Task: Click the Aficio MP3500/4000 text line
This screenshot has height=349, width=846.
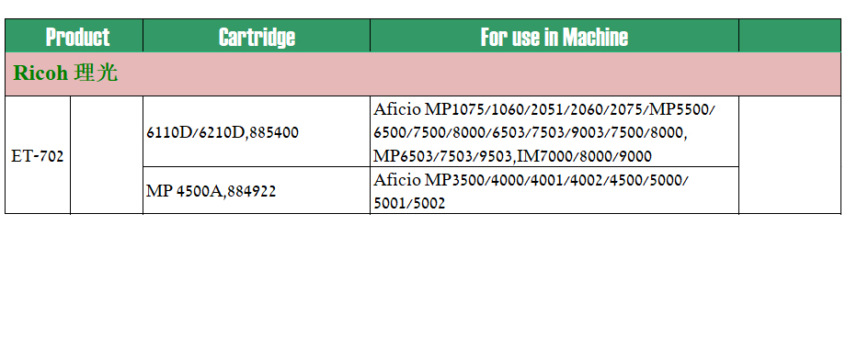Action: [531, 179]
